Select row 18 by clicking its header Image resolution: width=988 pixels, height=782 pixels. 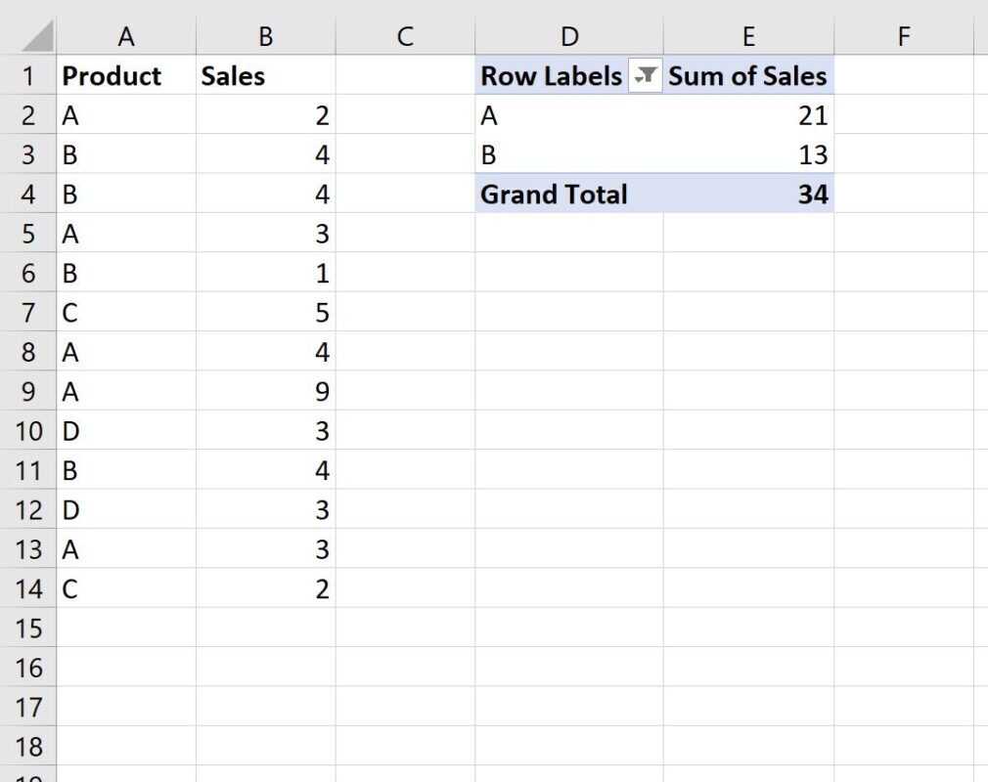click(x=29, y=746)
